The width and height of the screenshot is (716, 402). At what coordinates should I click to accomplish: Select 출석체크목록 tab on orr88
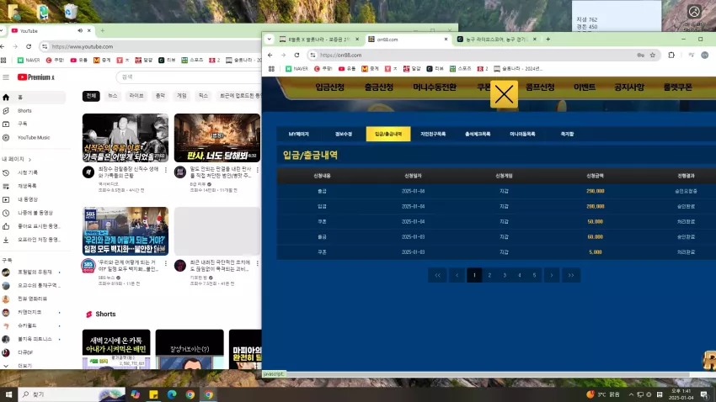click(478, 134)
